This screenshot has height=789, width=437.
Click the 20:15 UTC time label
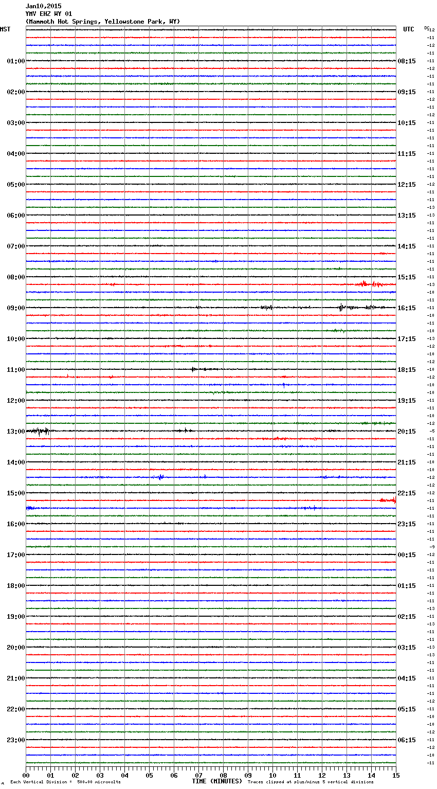coord(407,432)
